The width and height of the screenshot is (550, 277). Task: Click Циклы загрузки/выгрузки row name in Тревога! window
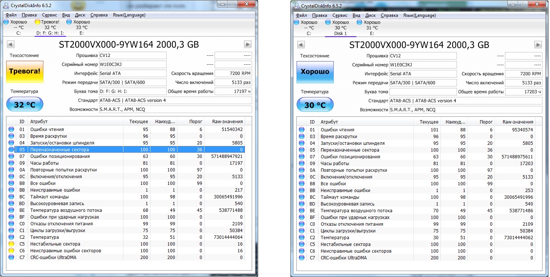pyautogui.click(x=58, y=230)
